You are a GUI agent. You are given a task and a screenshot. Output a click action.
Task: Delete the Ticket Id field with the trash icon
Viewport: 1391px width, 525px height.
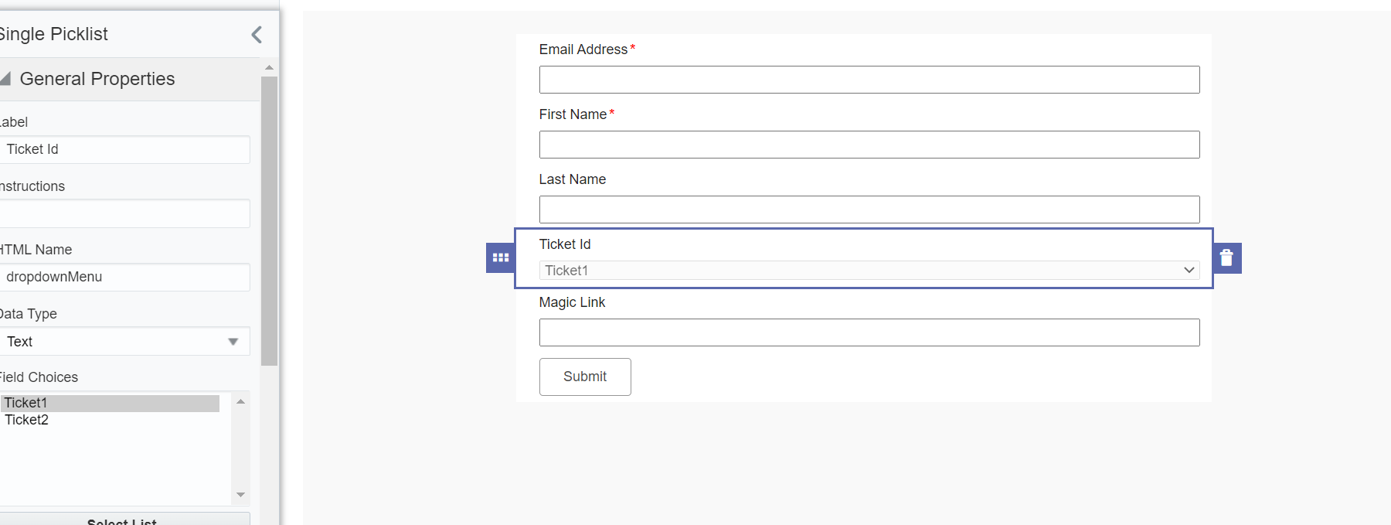tap(1226, 257)
